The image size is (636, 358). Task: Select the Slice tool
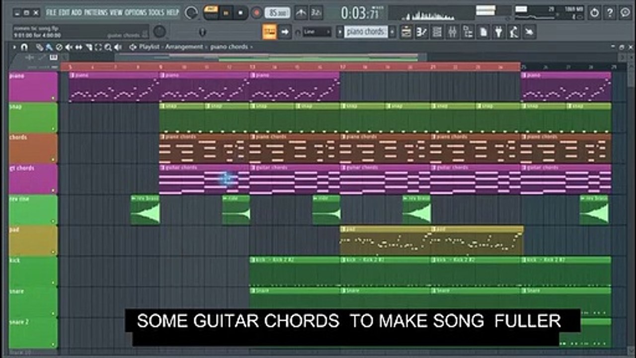coord(88,47)
